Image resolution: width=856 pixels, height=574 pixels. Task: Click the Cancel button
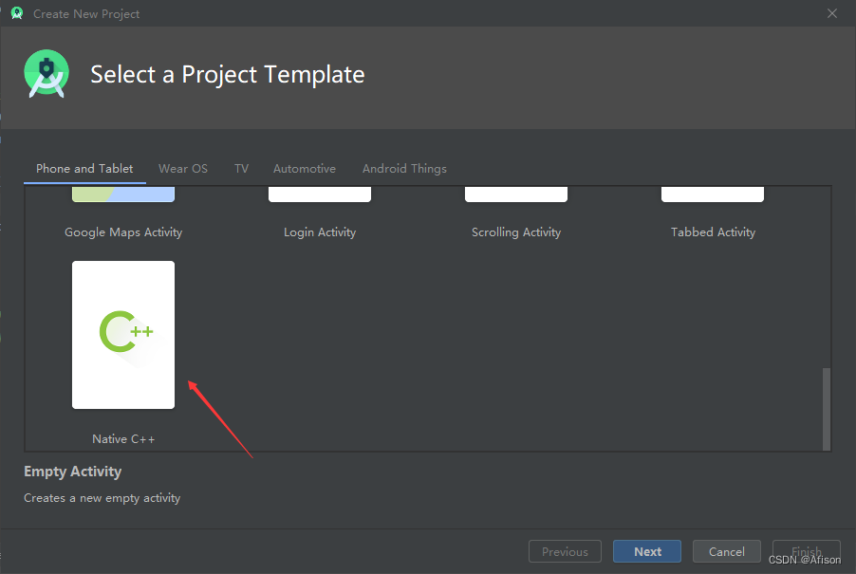pos(727,551)
